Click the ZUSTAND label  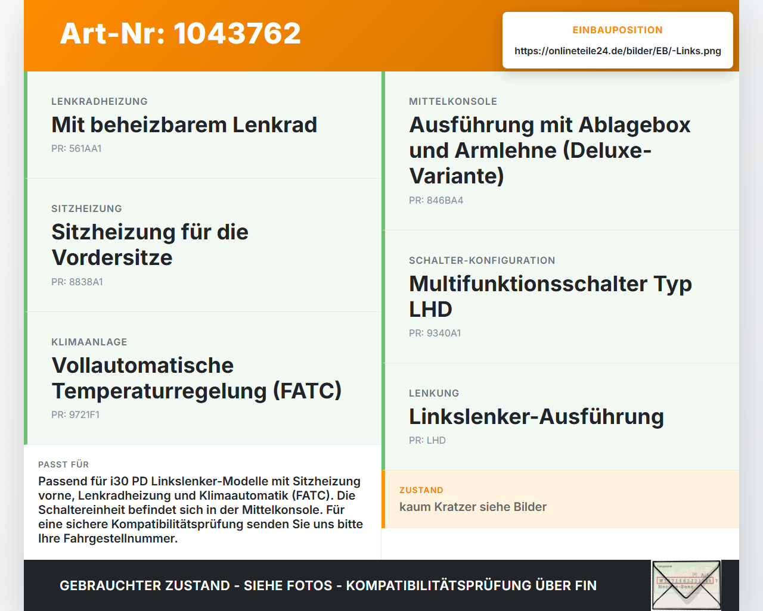421,490
